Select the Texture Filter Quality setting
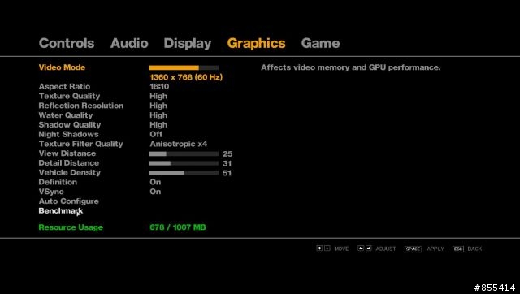Screen dimensions: 520x294 [x=80, y=144]
